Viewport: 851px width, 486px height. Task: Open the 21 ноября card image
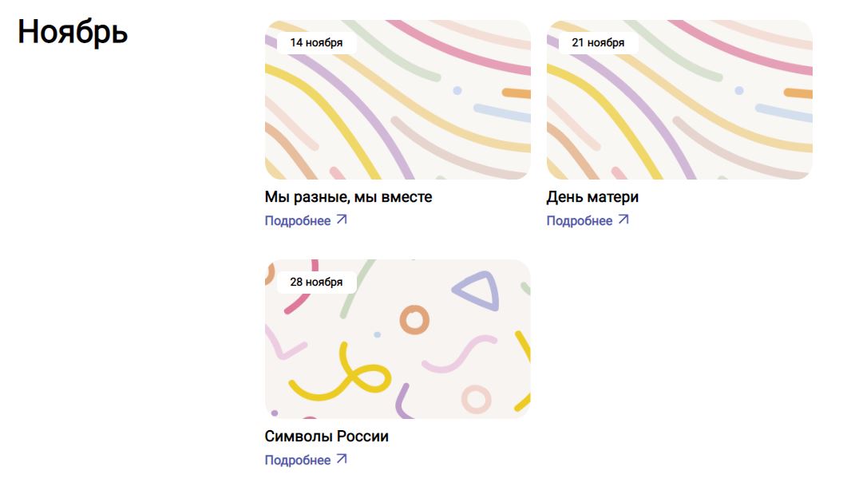[x=679, y=100]
